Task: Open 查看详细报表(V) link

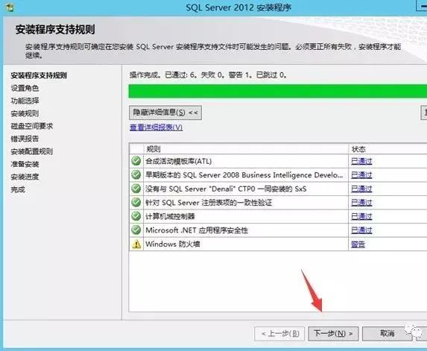Action: [156, 127]
